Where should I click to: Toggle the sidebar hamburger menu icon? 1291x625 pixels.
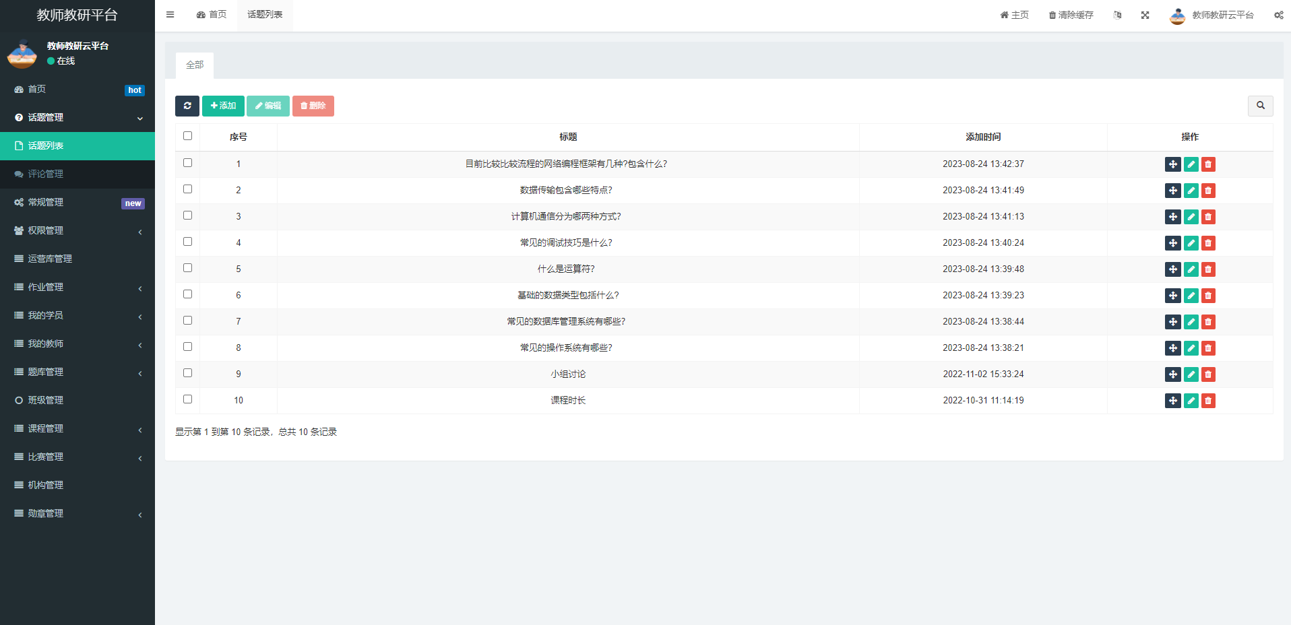[170, 15]
